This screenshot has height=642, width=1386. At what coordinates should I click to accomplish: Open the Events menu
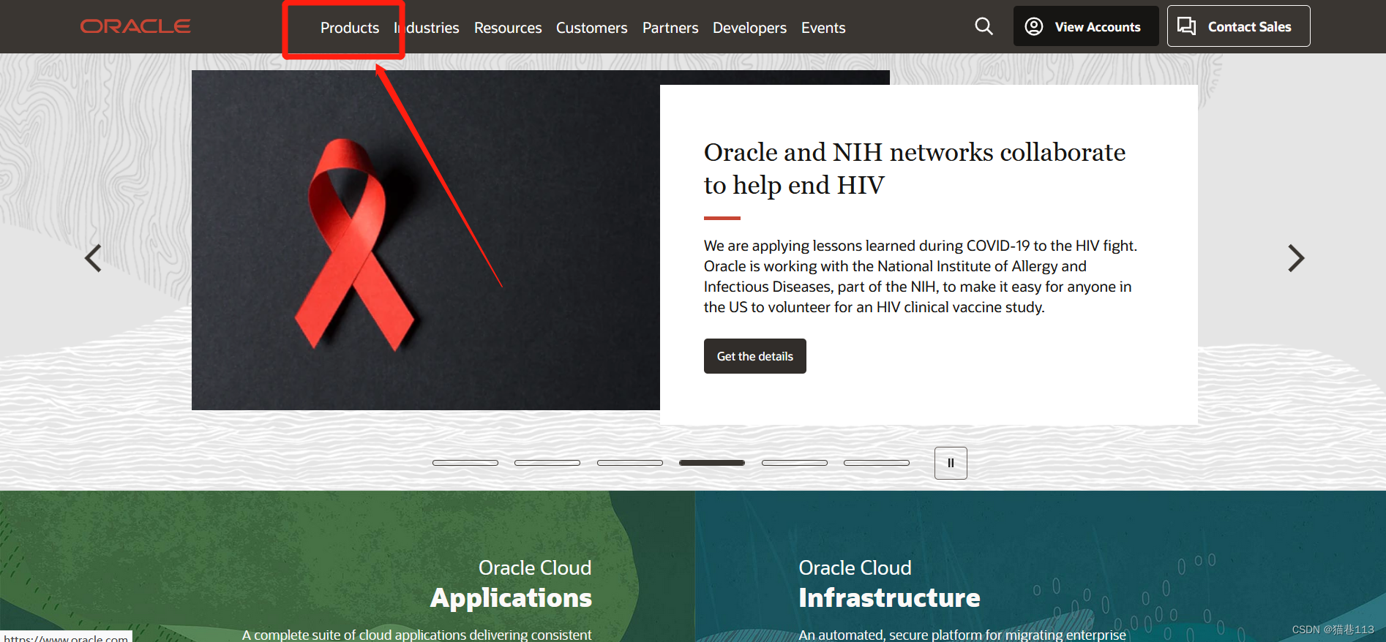[823, 28]
